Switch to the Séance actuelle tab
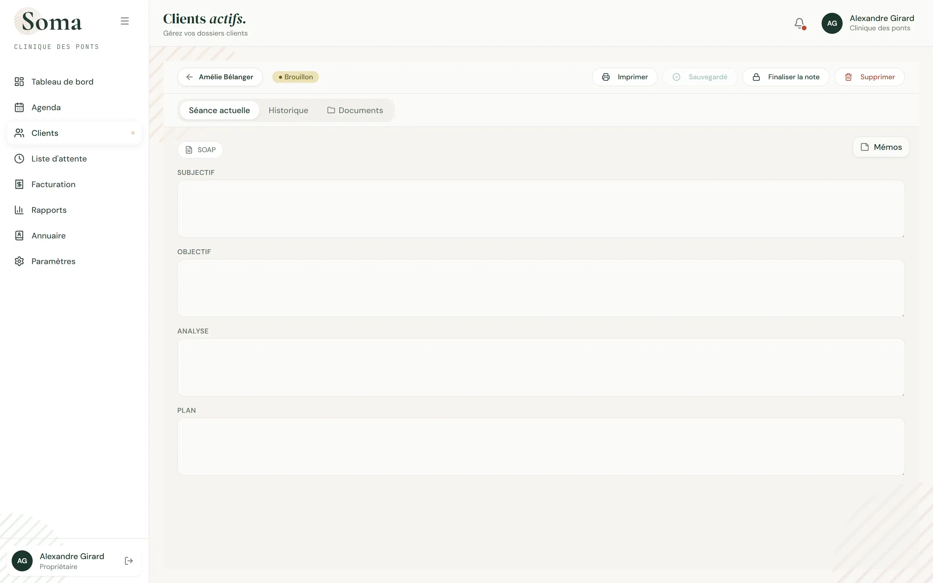 tap(219, 110)
